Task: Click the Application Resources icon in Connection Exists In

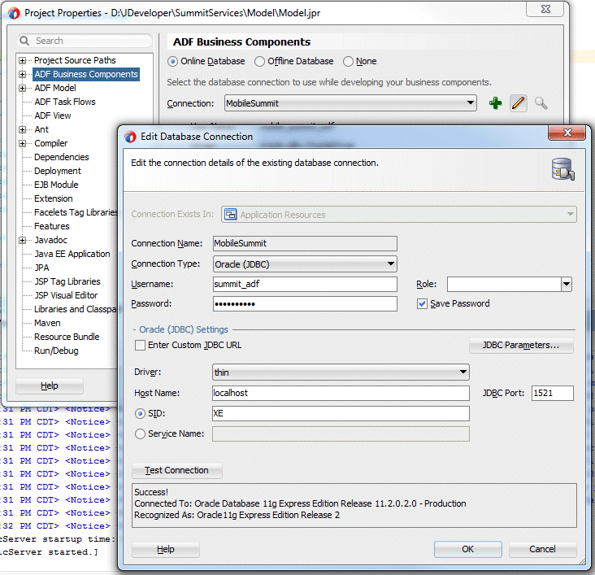Action: (230, 215)
